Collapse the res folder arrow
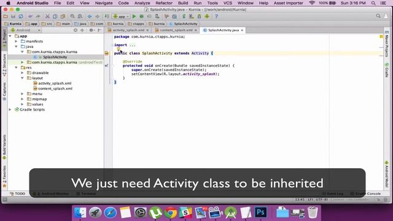Viewport: 393px width, 221px height. tap(17, 68)
